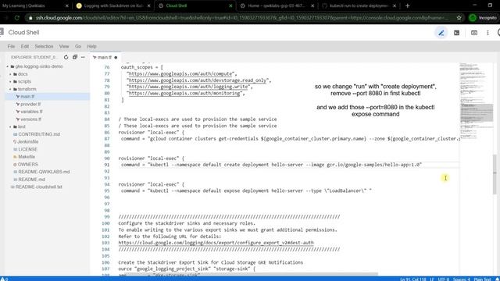This screenshot has width=500, height=281.
Task: Click the Explorer panel minimize dash icon
Action: [x=83, y=57]
